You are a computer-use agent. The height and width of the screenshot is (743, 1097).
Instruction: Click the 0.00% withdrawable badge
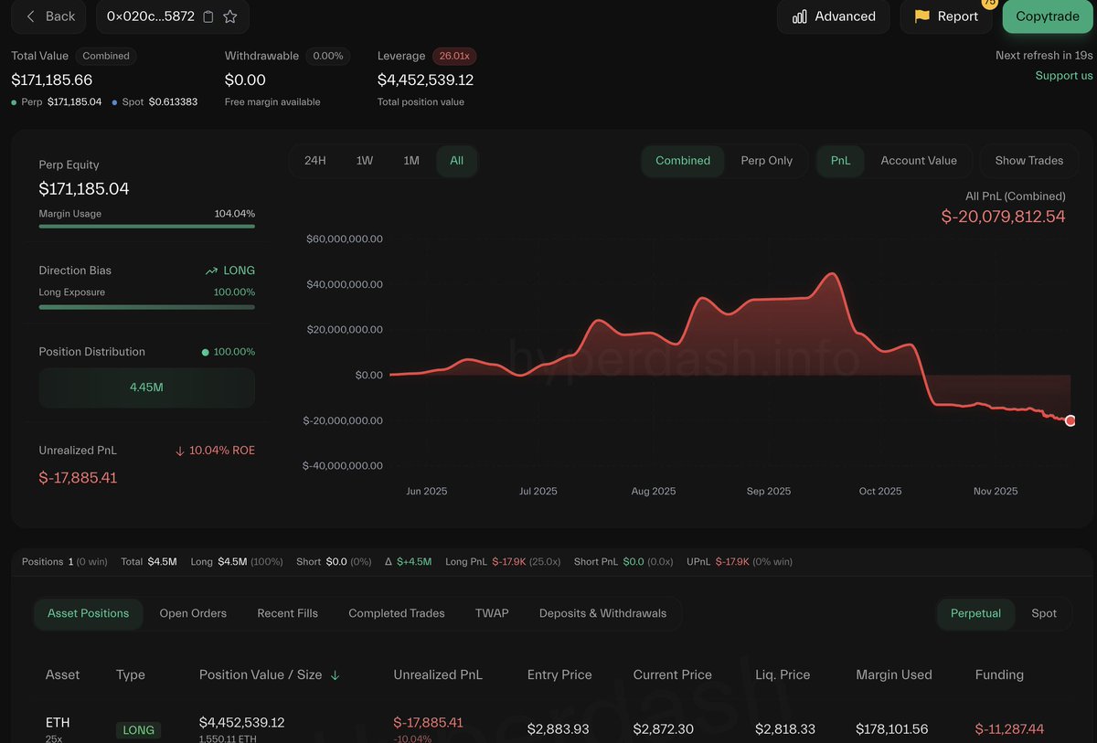point(328,56)
